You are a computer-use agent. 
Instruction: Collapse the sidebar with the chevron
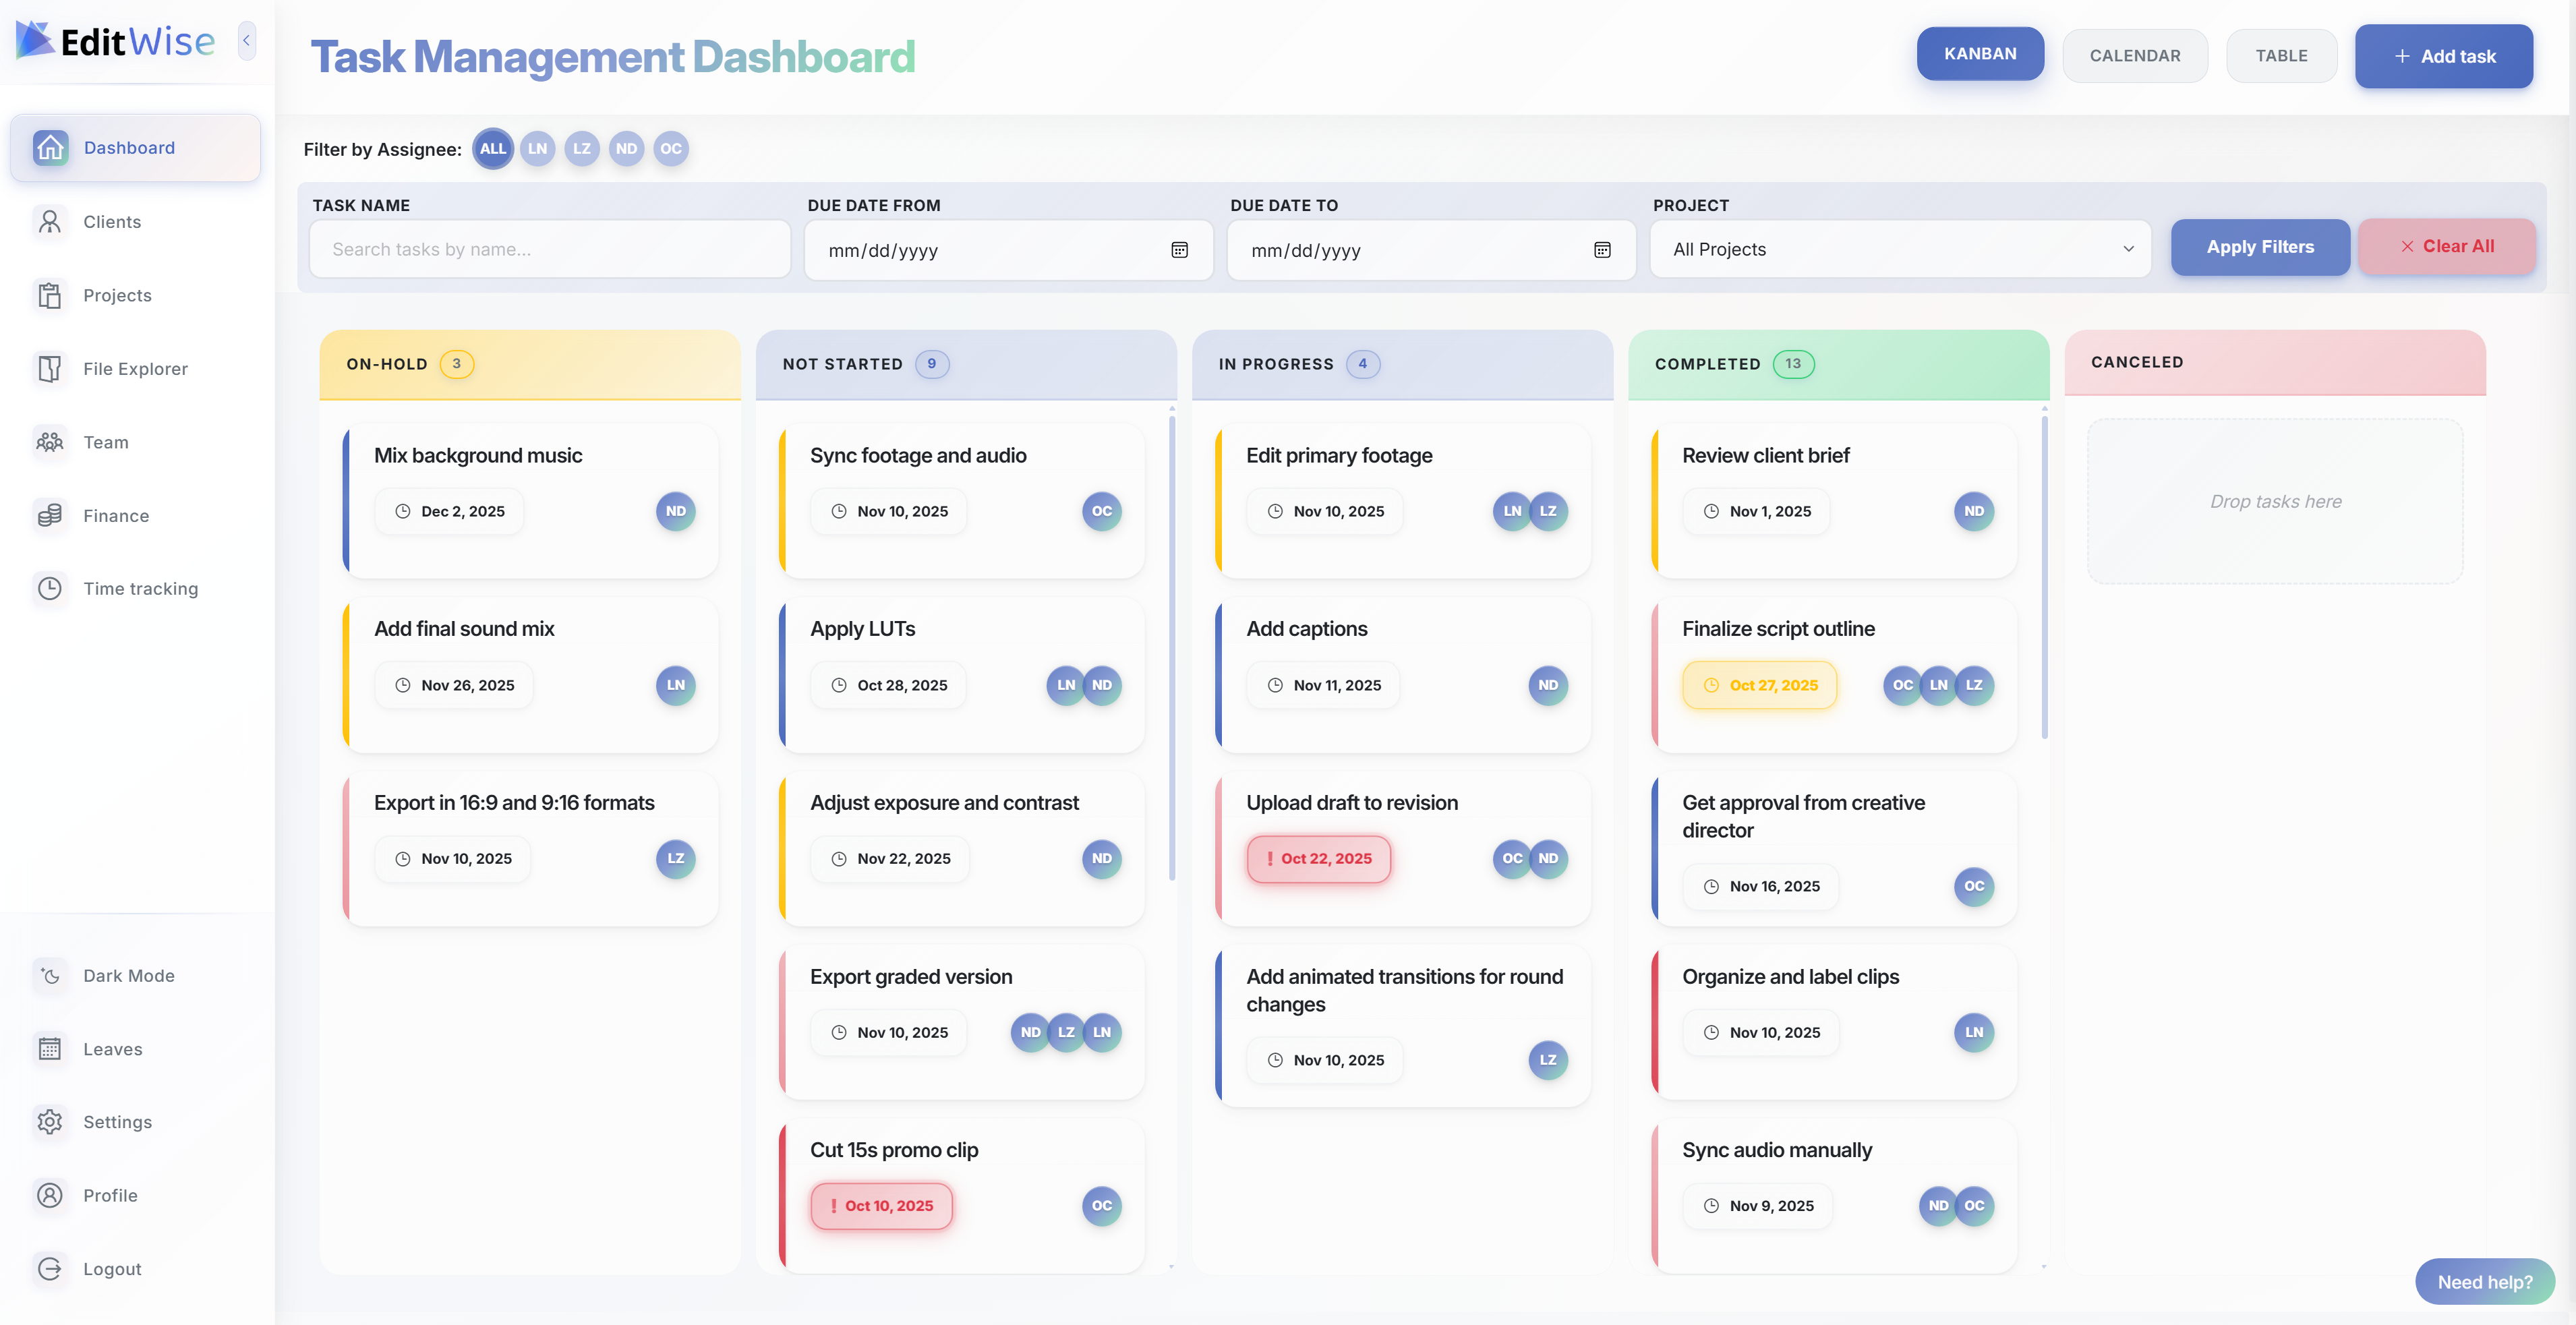click(246, 41)
